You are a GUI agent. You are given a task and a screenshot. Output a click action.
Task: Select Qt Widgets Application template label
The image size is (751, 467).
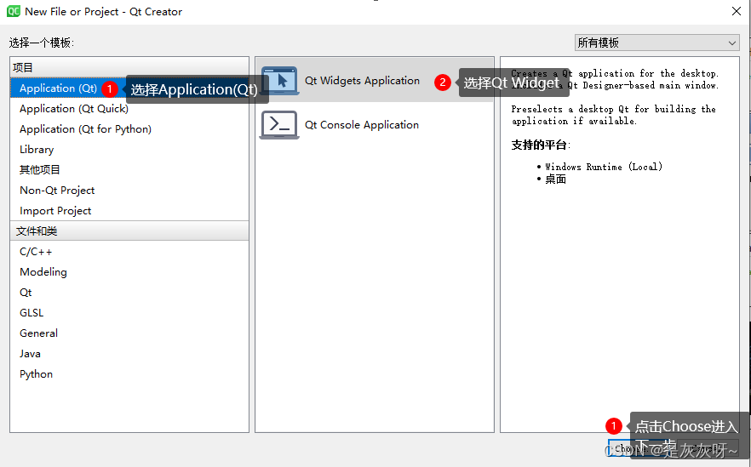click(362, 81)
